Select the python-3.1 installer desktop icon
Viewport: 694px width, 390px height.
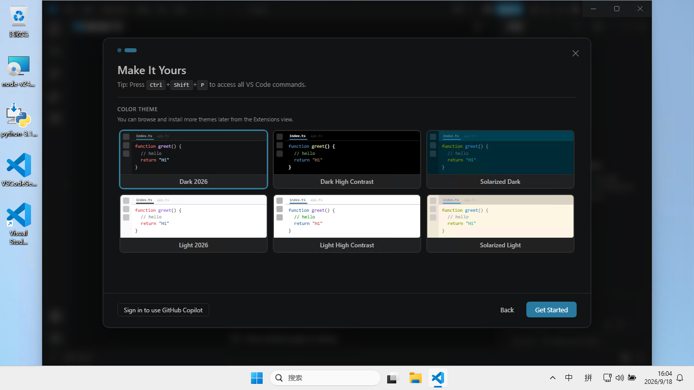pyautogui.click(x=19, y=120)
